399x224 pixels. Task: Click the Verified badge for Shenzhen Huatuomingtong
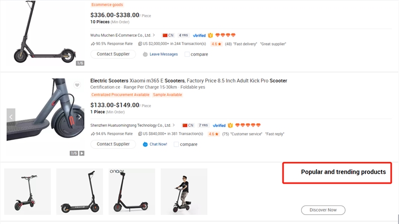(219, 125)
